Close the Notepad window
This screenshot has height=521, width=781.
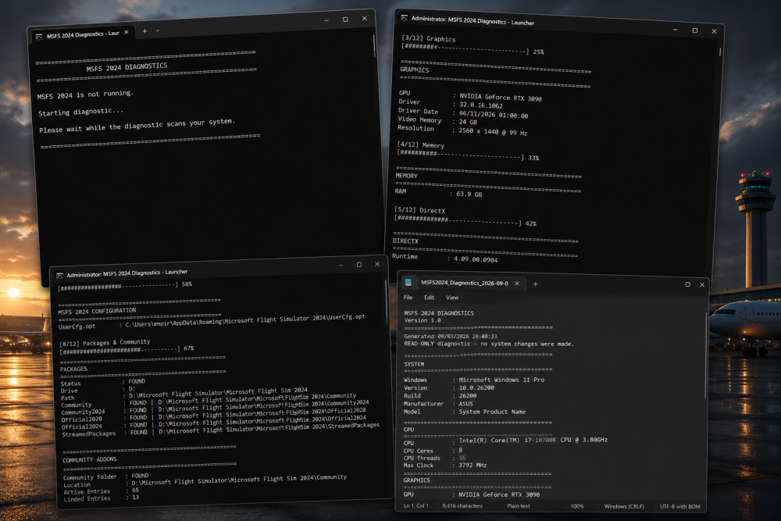[702, 284]
